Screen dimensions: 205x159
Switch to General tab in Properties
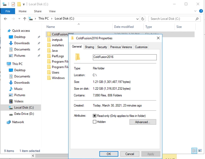coord(77,47)
